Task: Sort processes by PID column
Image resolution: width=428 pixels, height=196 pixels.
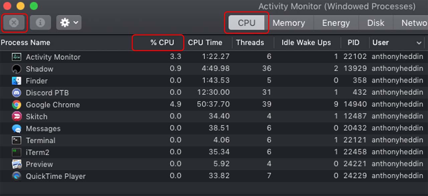Action: [353, 42]
